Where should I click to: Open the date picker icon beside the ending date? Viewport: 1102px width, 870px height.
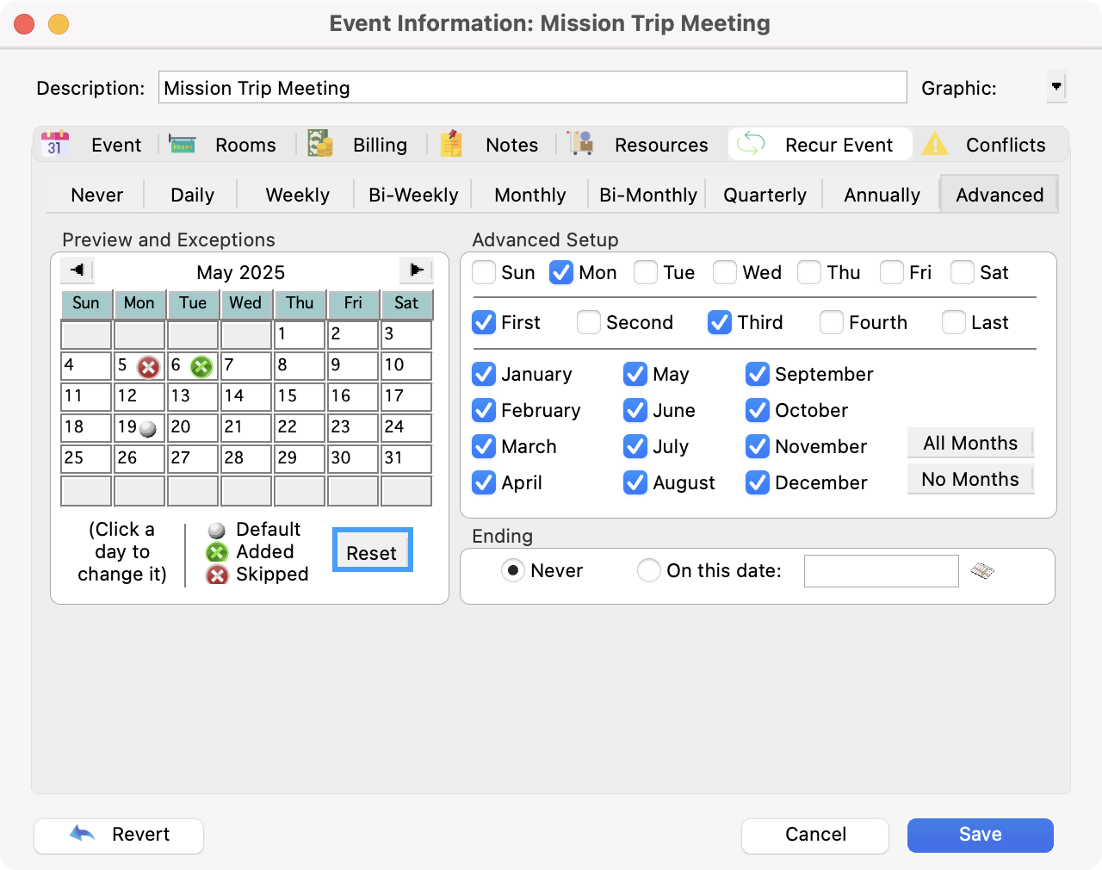pos(982,571)
